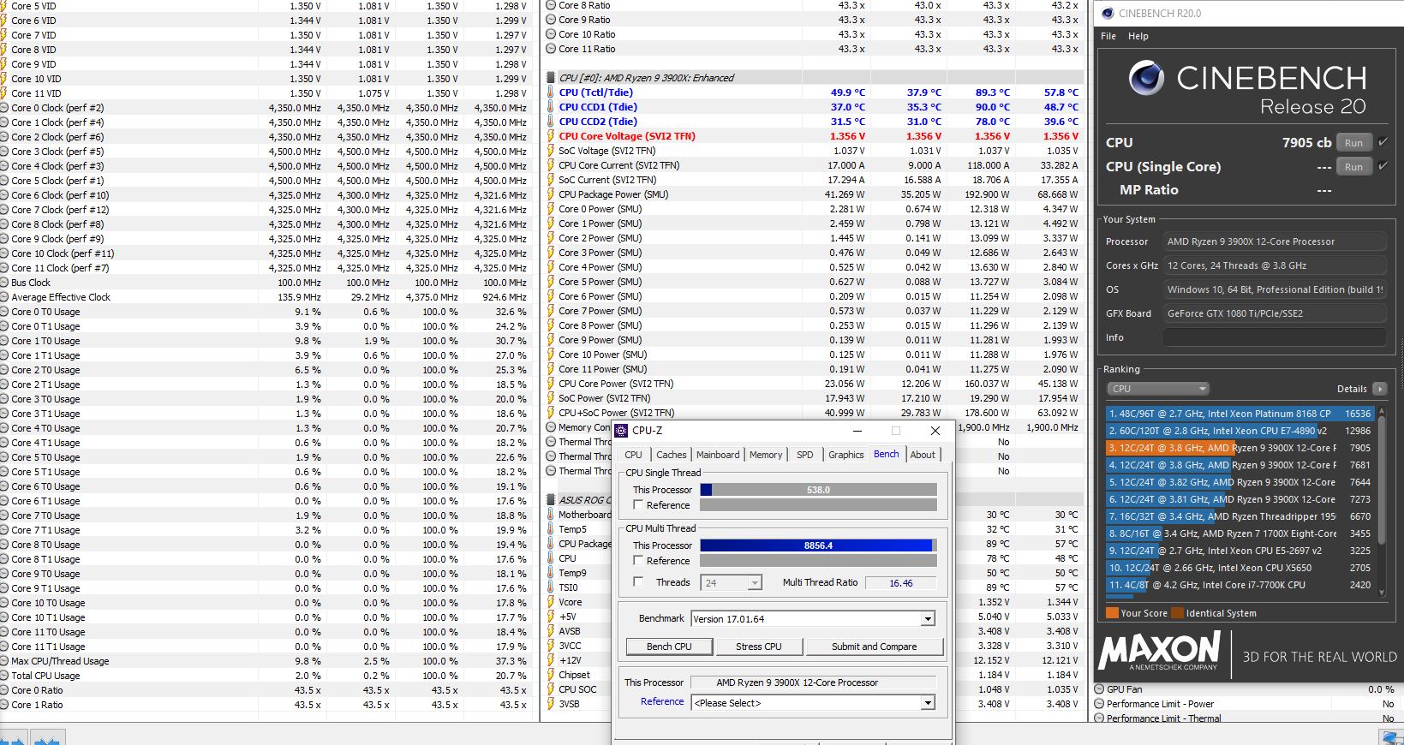Click the icon beside CPU Core Current (SVI2 TFN)
The image size is (1404, 745).
pos(551,165)
